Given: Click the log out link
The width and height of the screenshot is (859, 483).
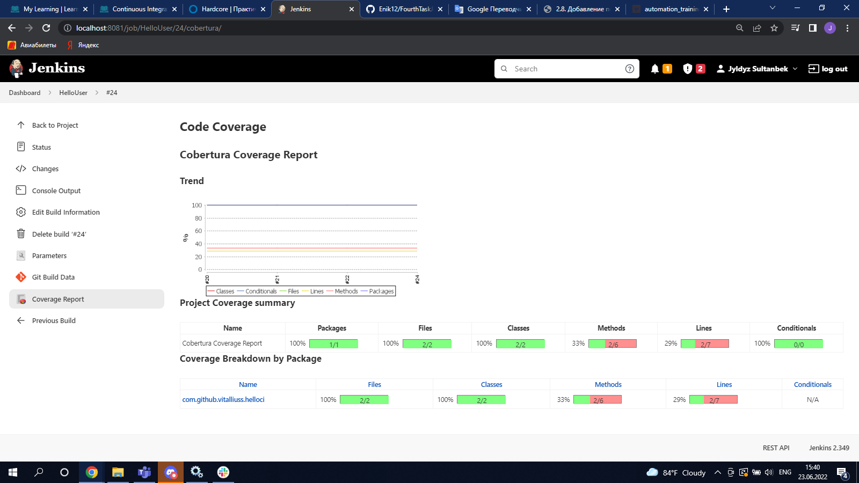Looking at the screenshot, I should point(834,69).
